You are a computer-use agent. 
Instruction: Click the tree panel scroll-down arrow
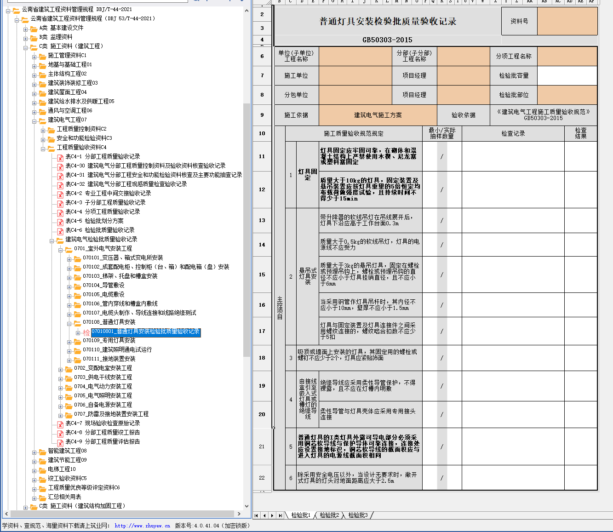246,506
